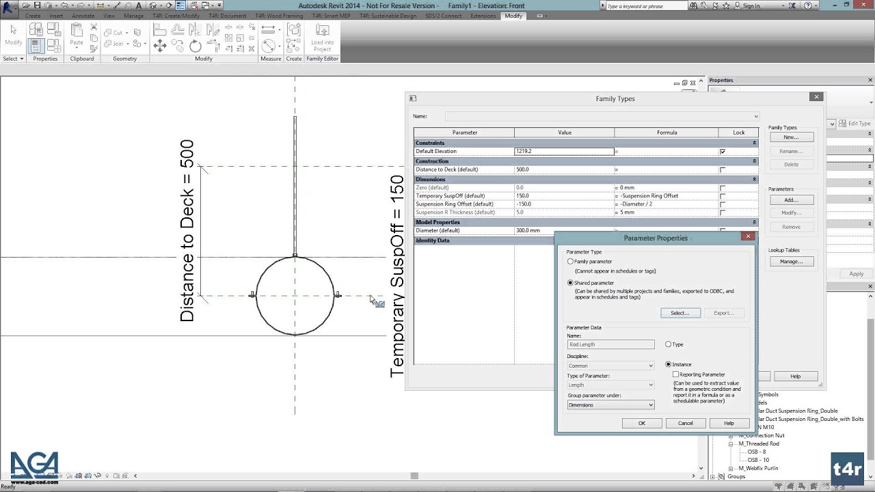
Task: Select the Align tool in Modify panel
Action: click(160, 29)
